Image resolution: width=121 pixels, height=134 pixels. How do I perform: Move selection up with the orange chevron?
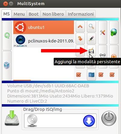[80, 26]
